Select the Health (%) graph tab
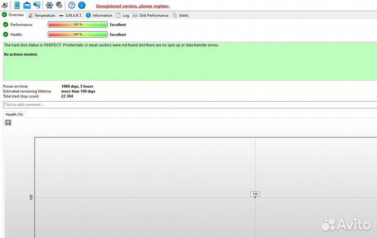Viewport: 377px width, 238px height. coord(14,114)
